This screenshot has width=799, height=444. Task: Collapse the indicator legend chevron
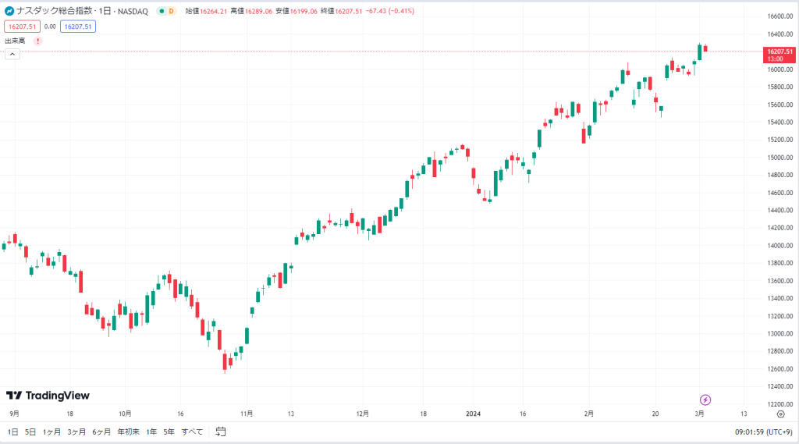[12, 54]
